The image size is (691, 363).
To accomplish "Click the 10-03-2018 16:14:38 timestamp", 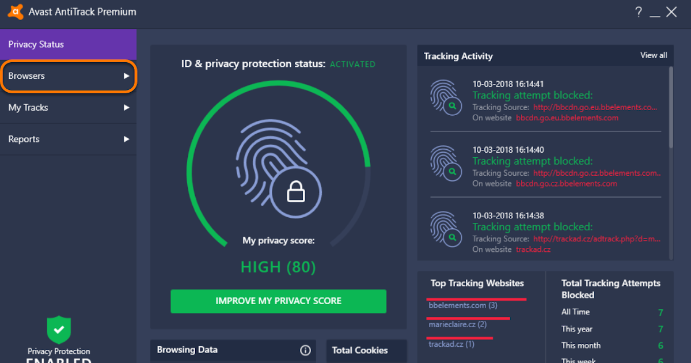I will tap(508, 215).
